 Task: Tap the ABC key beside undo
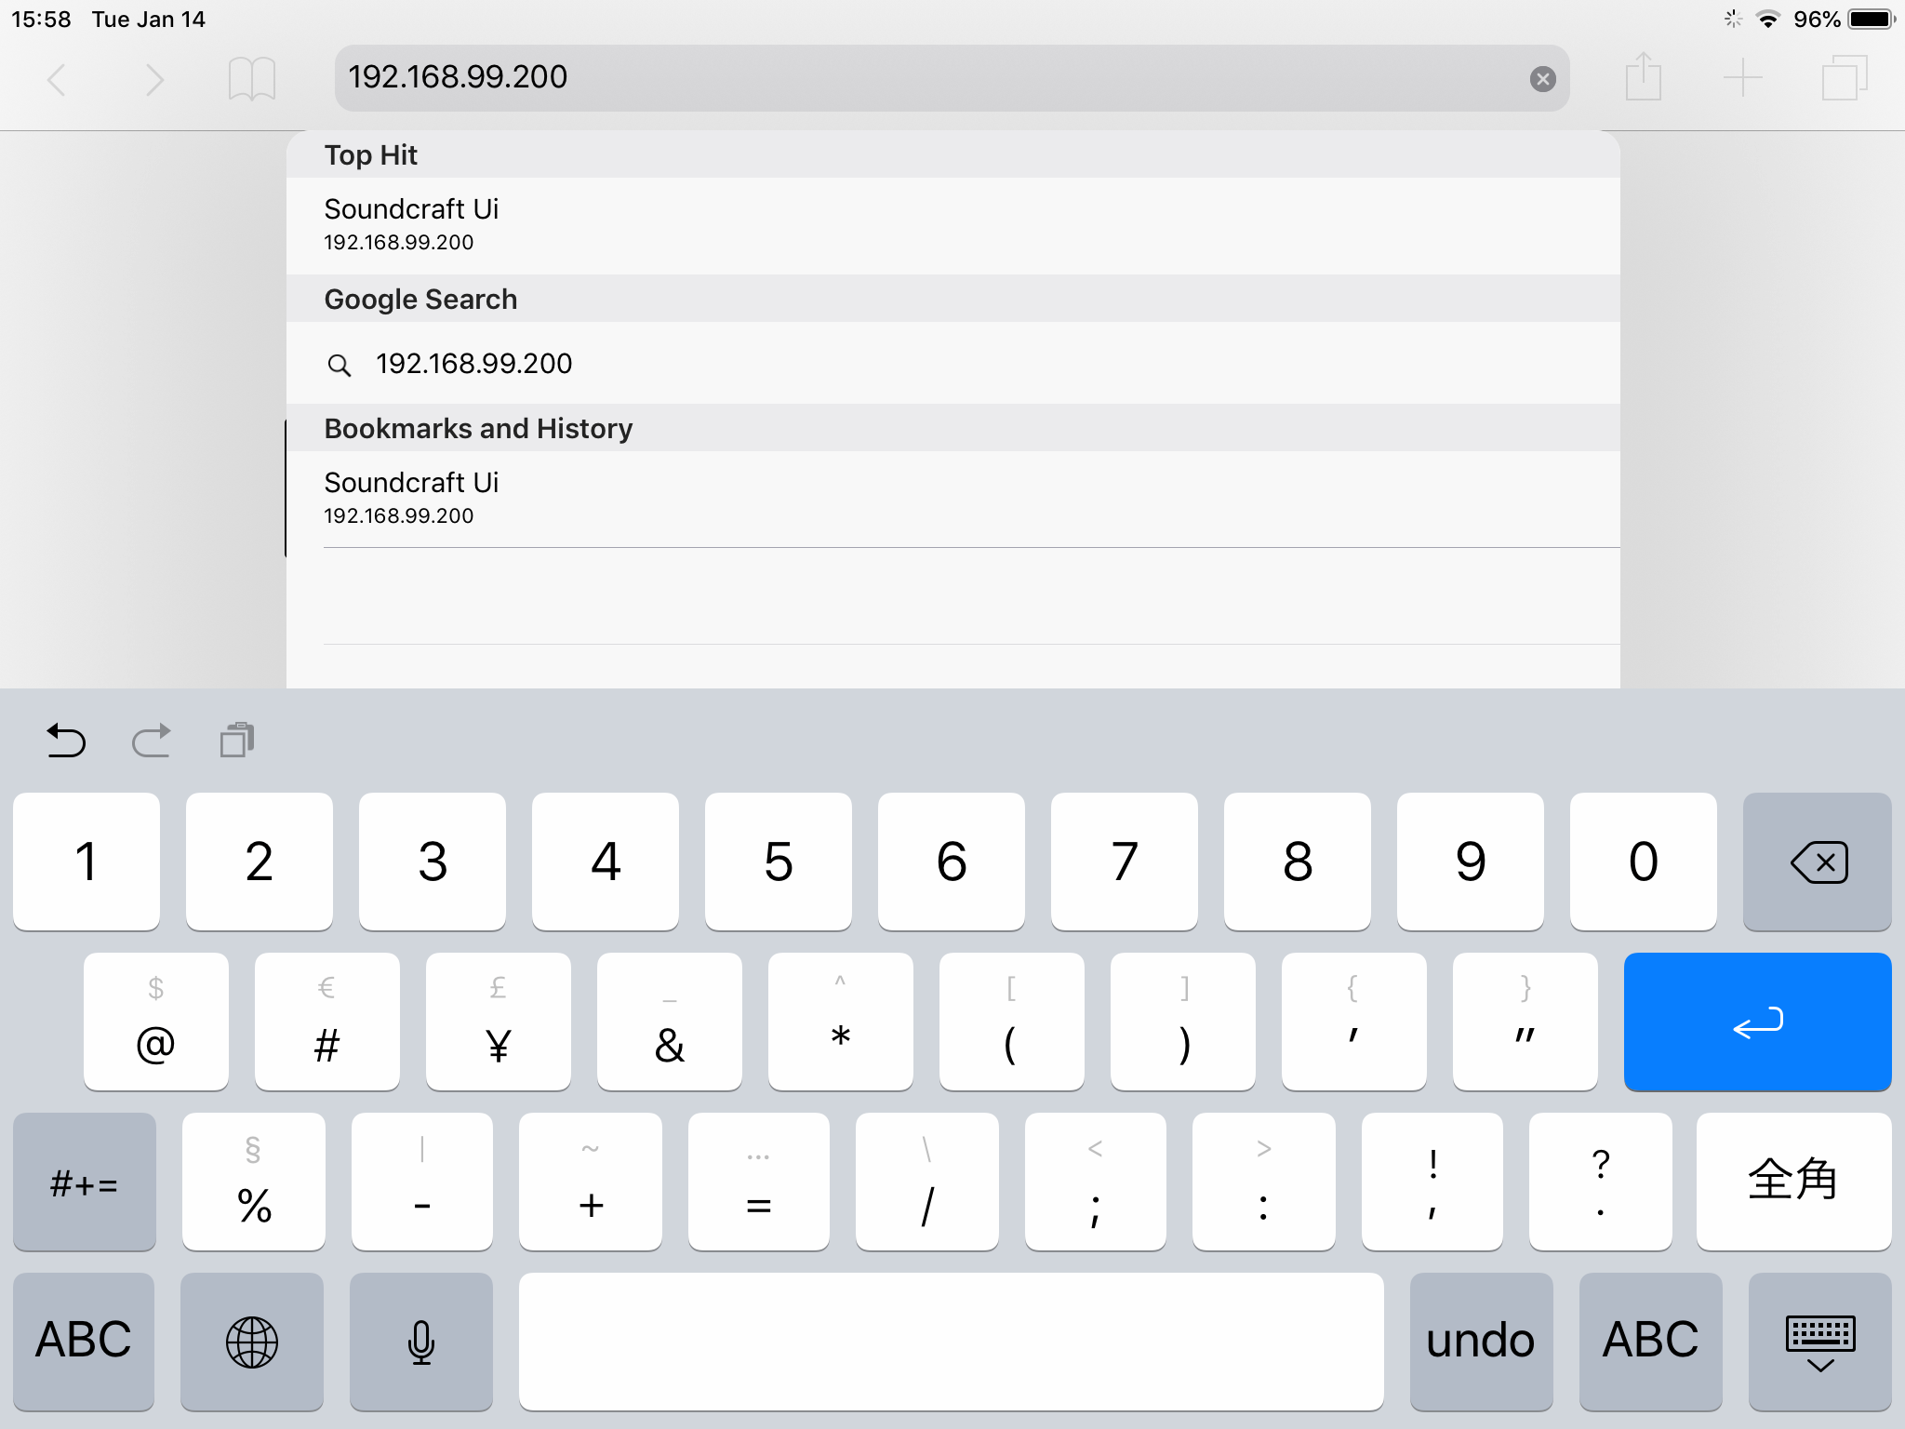1651,1342
